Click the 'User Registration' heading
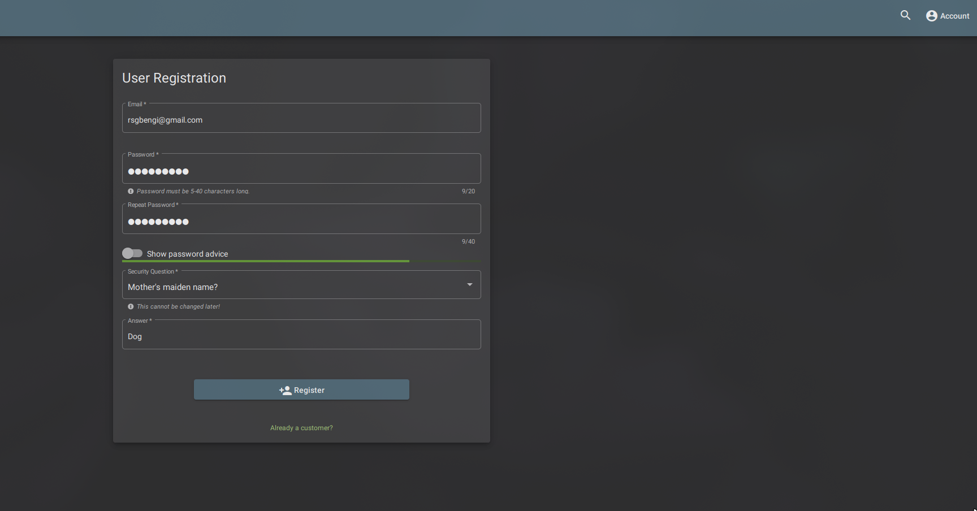 174,78
